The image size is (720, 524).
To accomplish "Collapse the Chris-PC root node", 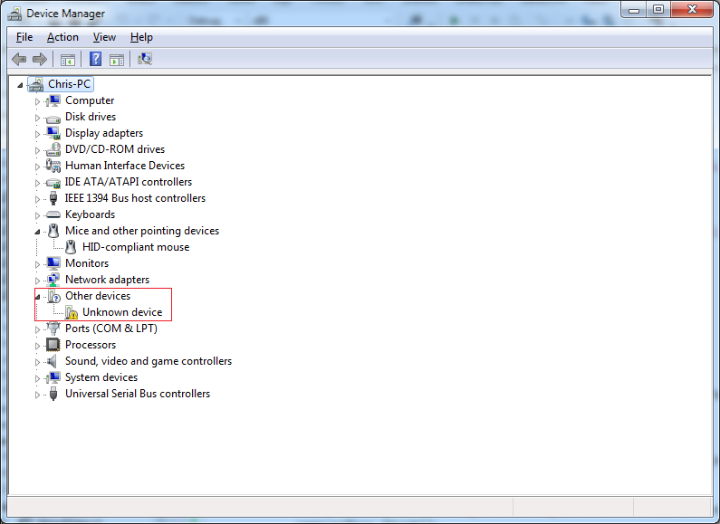I will pyautogui.click(x=20, y=85).
